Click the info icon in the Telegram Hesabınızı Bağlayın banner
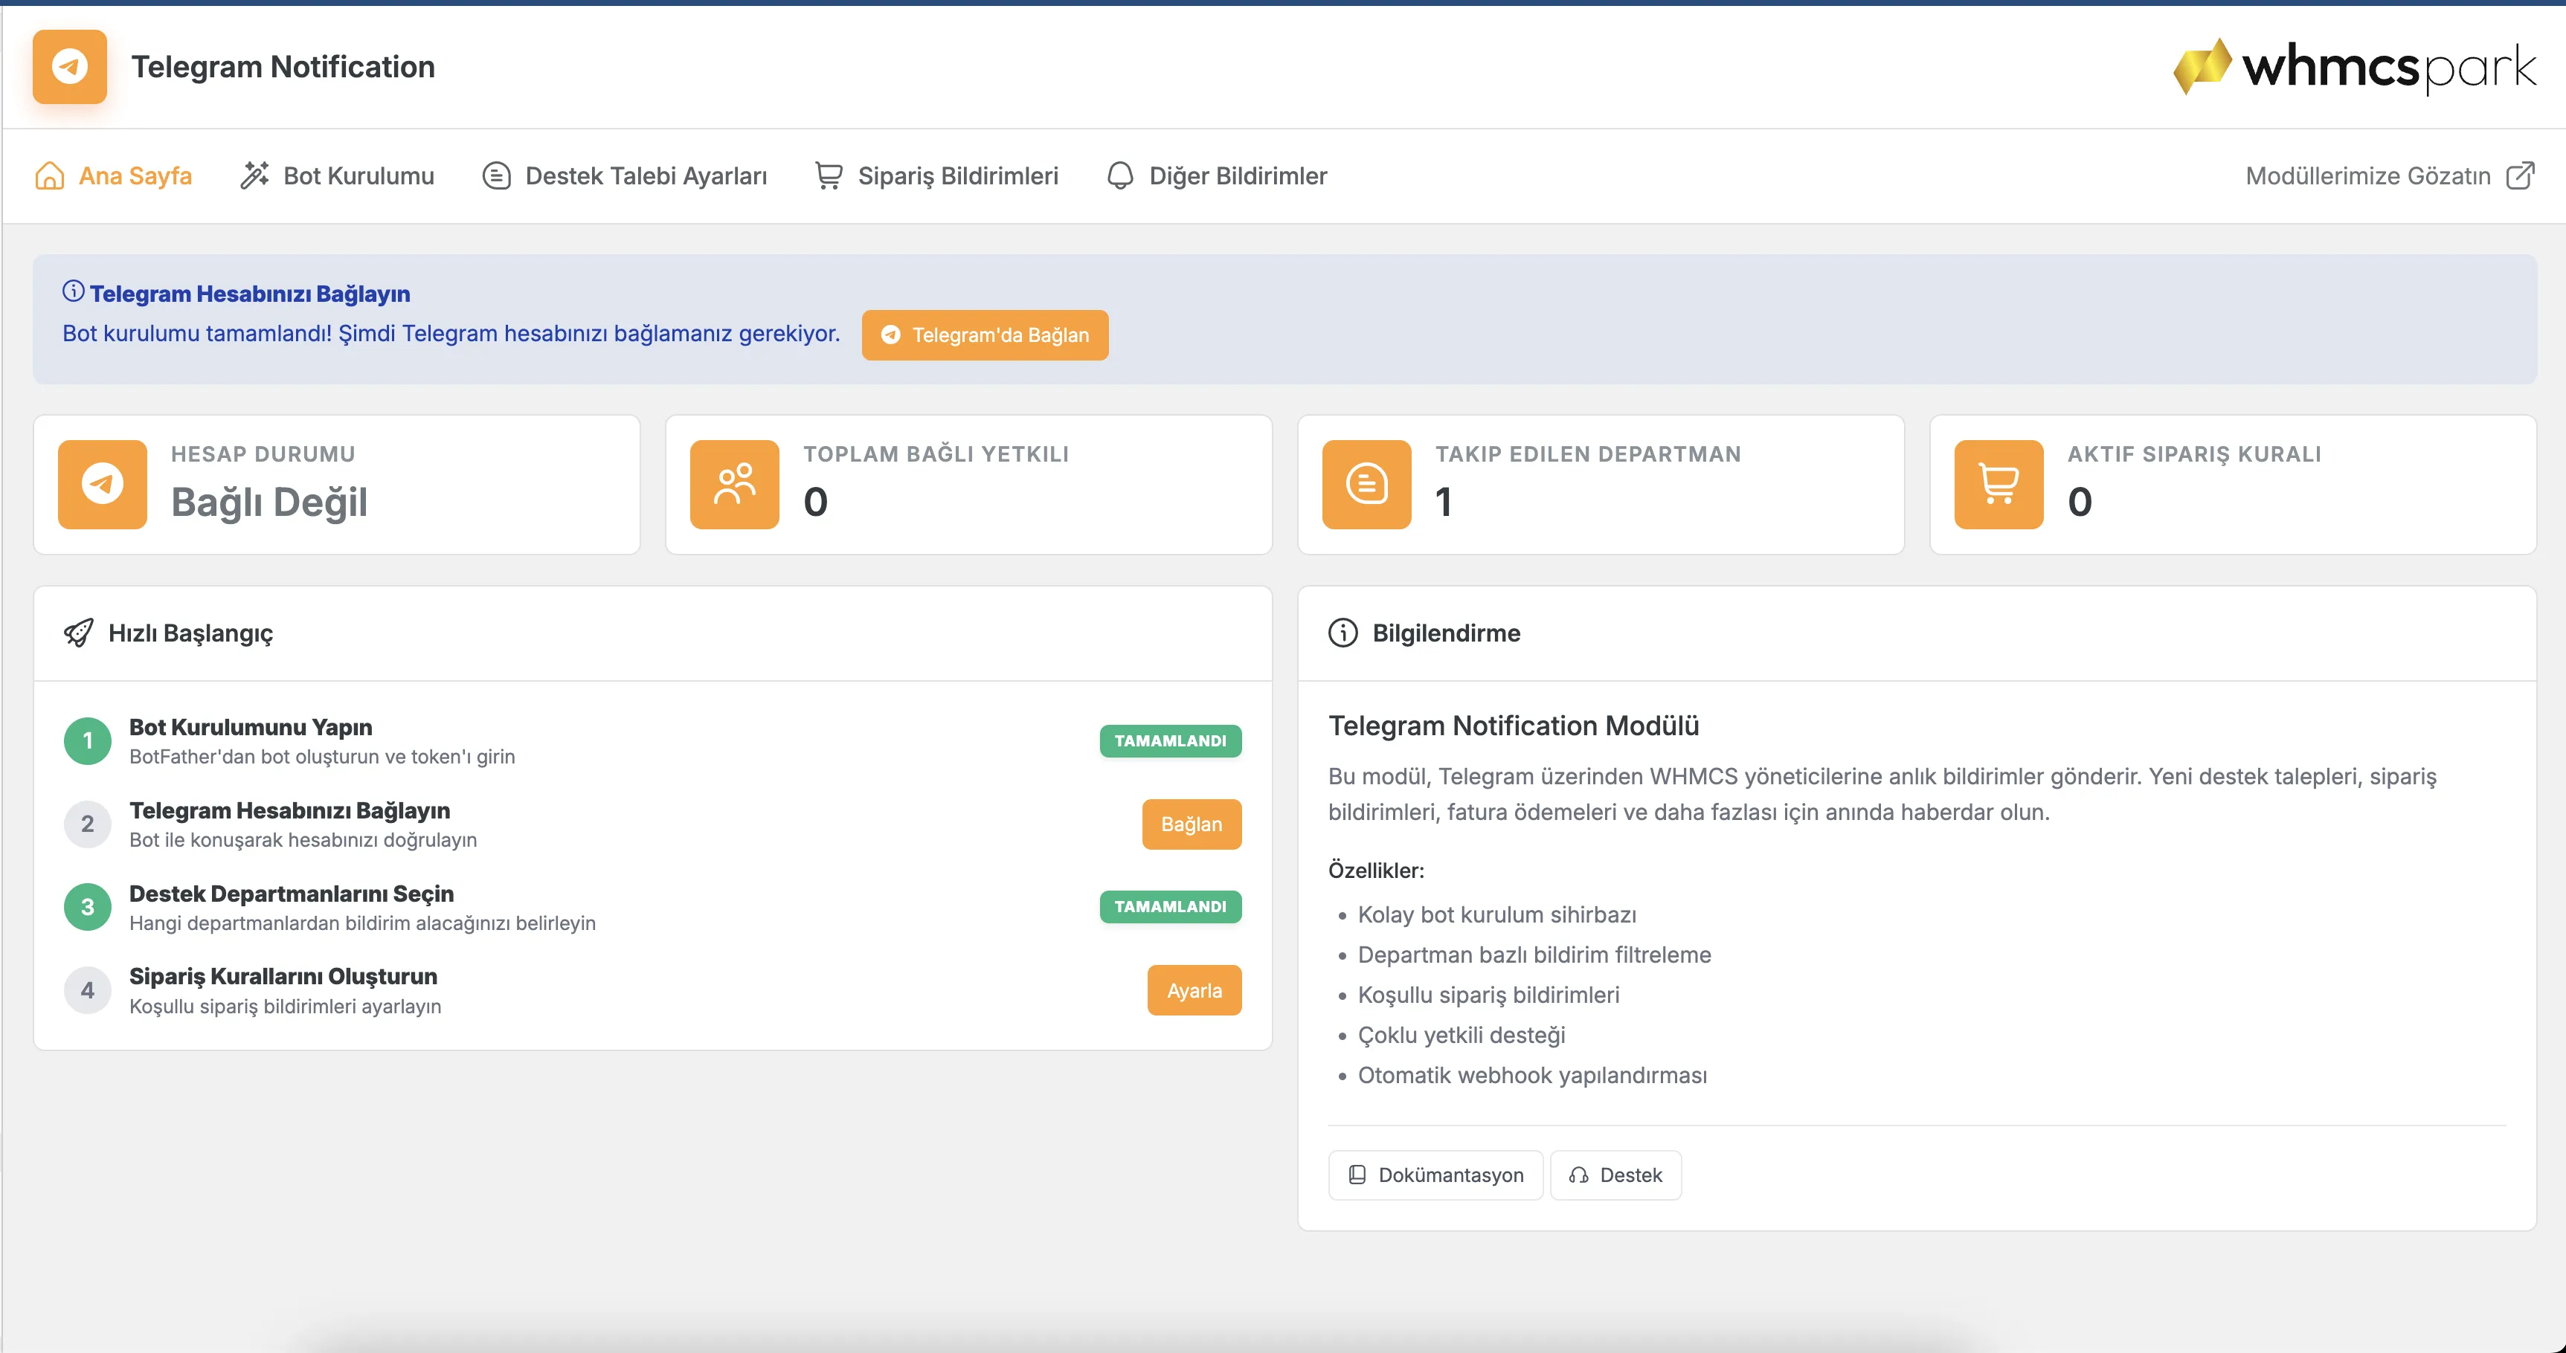 click(x=73, y=291)
